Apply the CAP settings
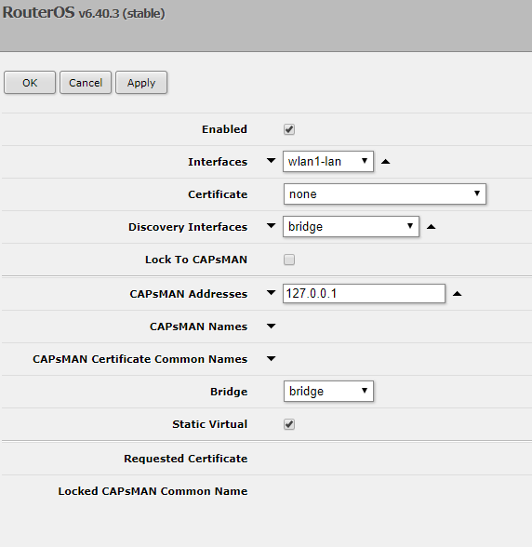532x547 pixels. pos(141,83)
